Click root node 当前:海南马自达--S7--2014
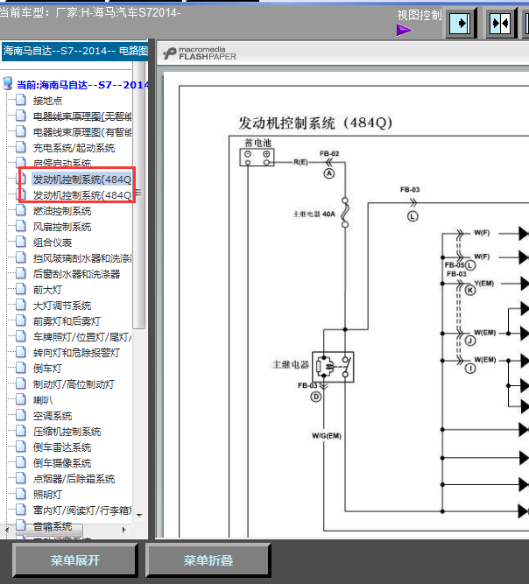The height and width of the screenshot is (584, 529). coord(82,85)
